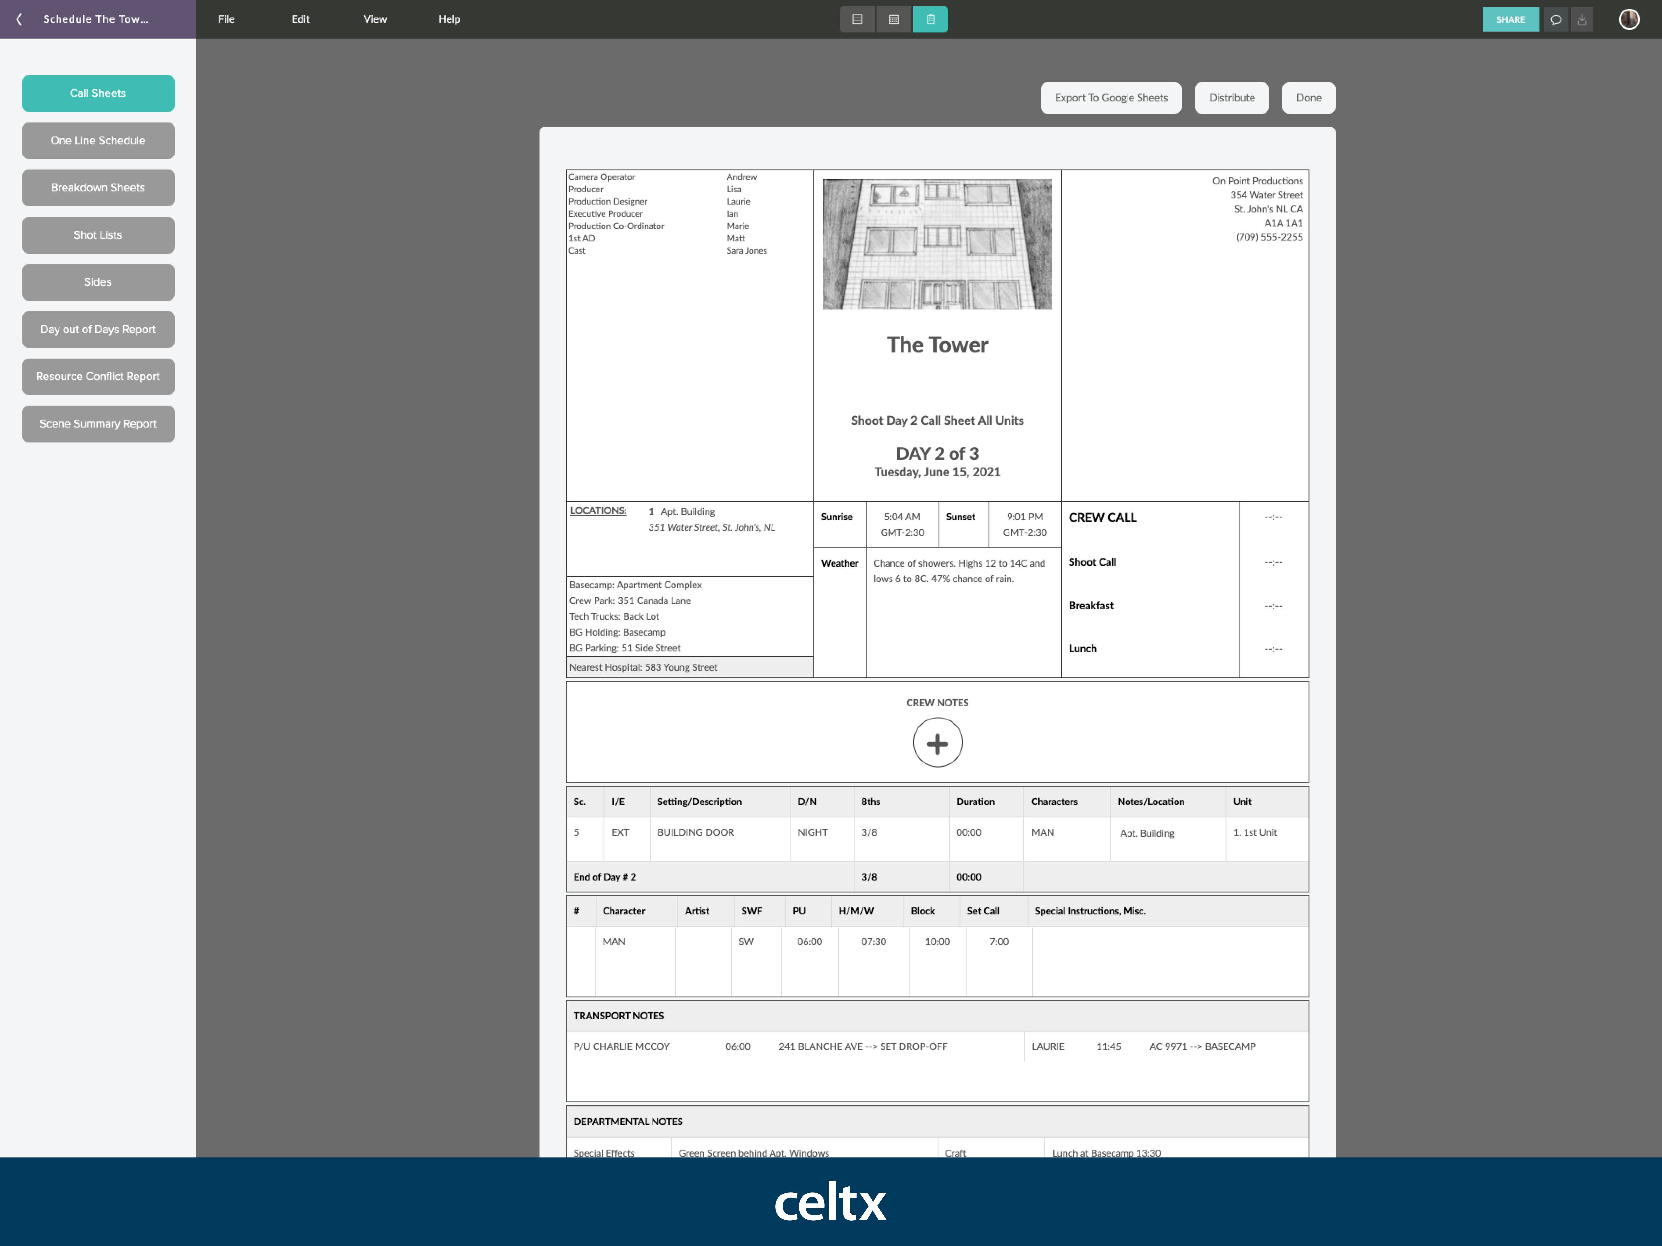Select the reports clipboard view icon

tap(930, 20)
